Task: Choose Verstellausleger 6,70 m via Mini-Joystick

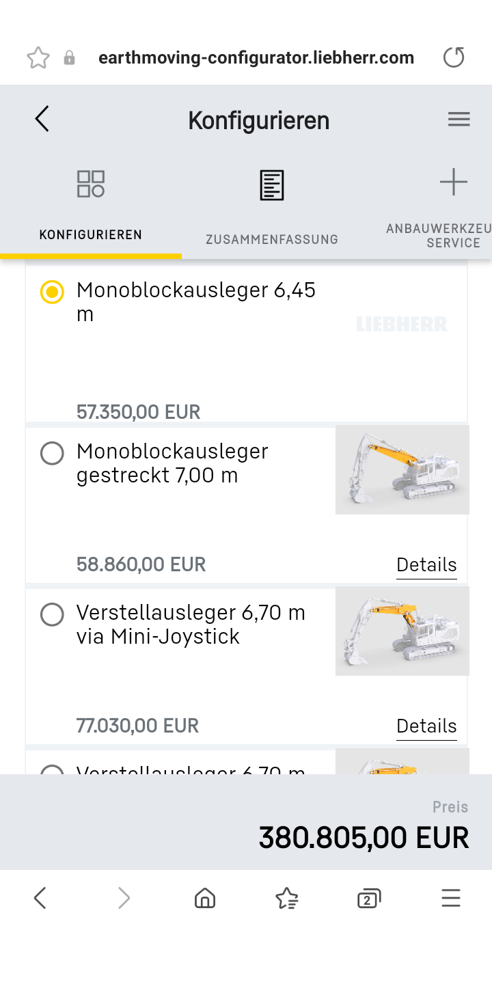Action: pos(52,614)
